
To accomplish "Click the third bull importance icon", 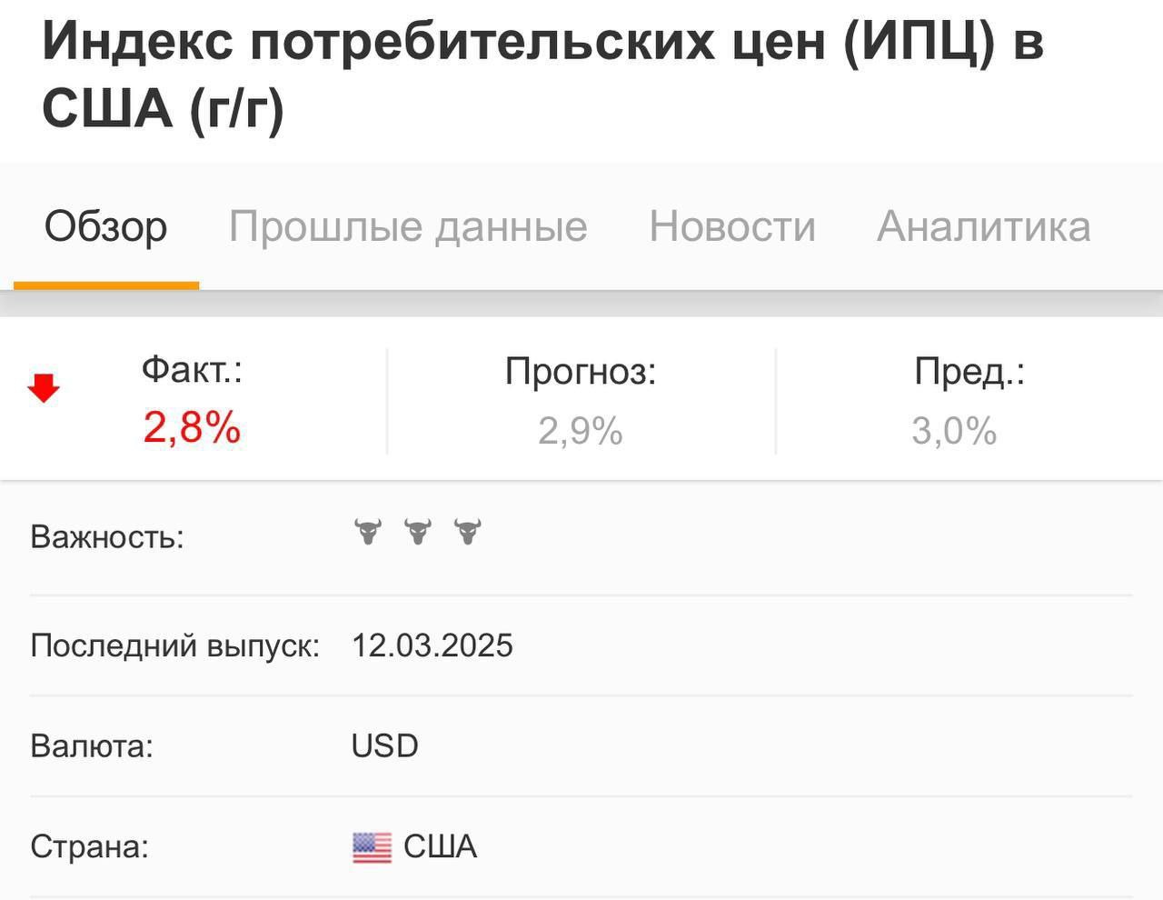I will click(468, 532).
